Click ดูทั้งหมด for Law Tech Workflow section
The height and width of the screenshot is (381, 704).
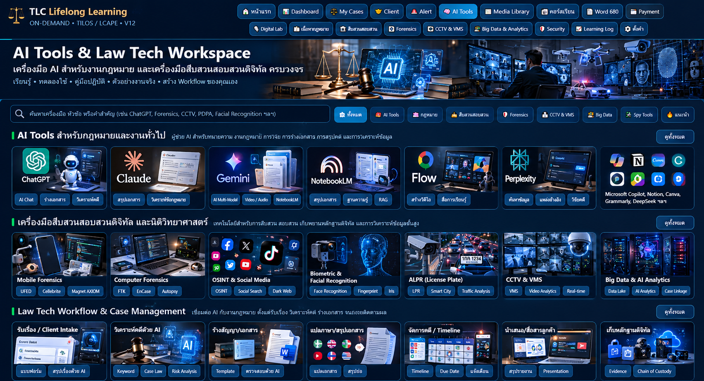pyautogui.click(x=675, y=312)
